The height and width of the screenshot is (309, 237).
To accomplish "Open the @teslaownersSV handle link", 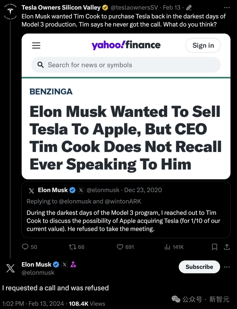I will pyautogui.click(x=134, y=8).
